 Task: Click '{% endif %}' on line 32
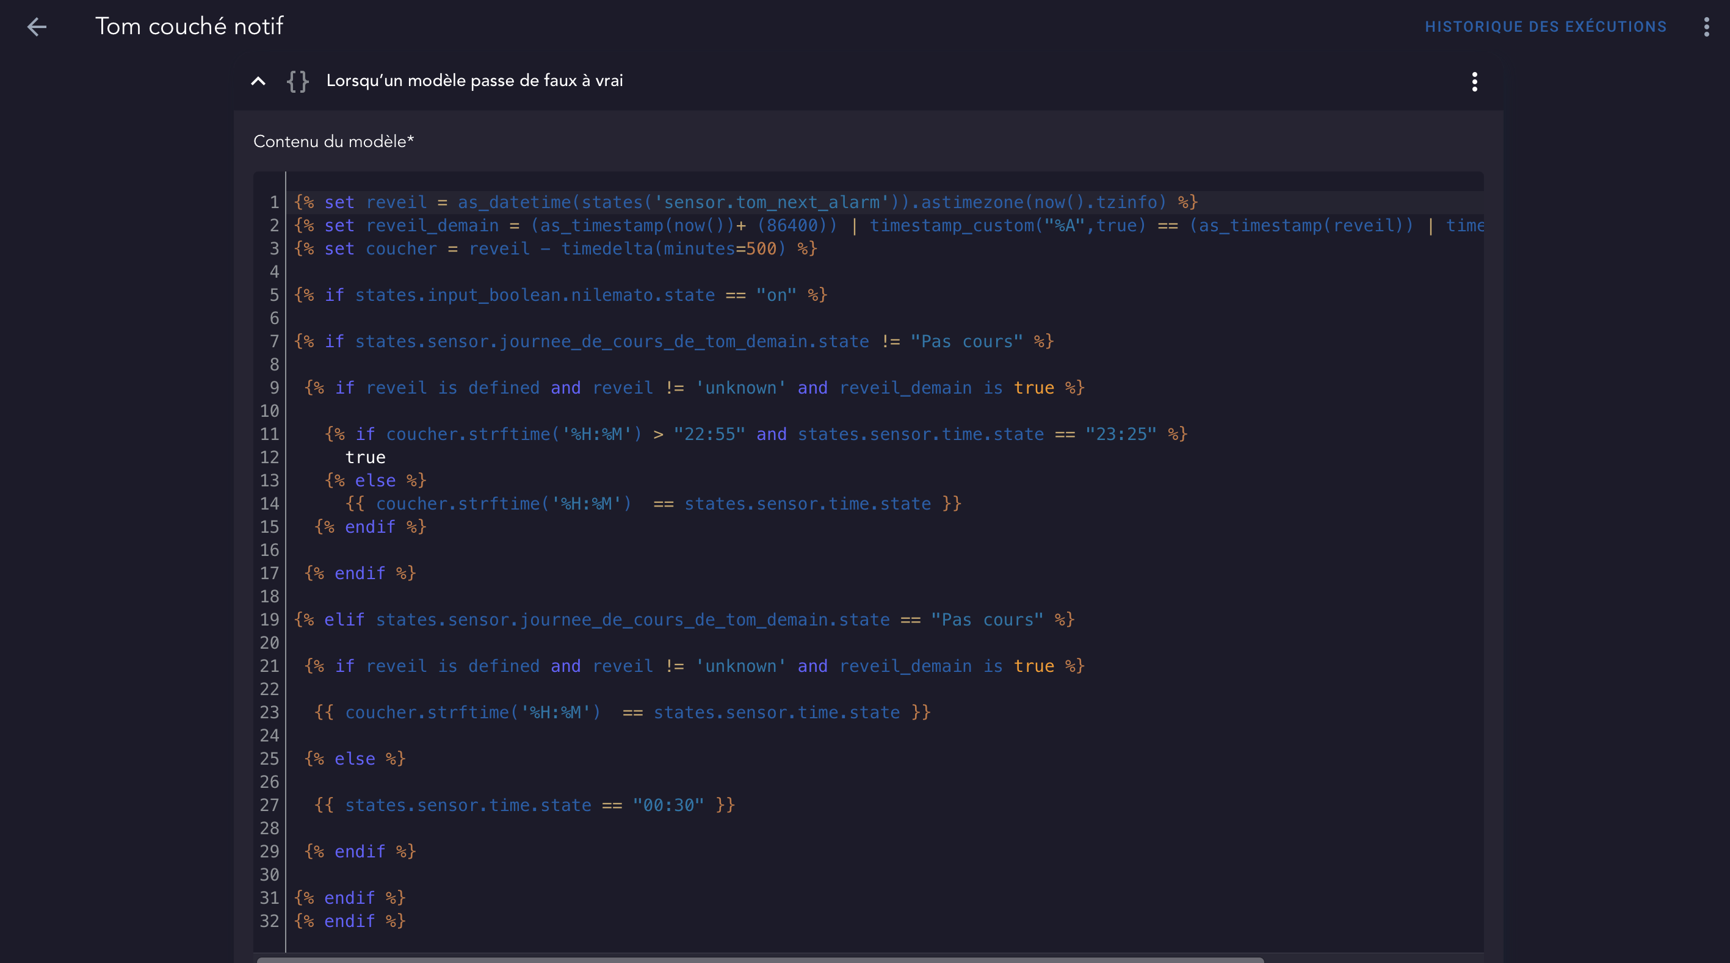350,921
